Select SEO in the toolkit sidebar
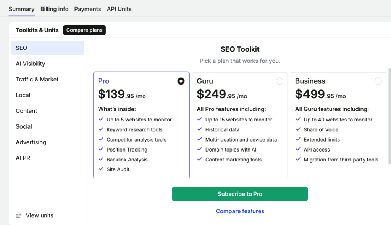The width and height of the screenshot is (391, 225). (48, 48)
